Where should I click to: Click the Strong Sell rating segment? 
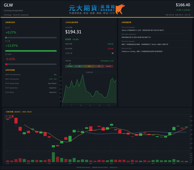(109, 66)
